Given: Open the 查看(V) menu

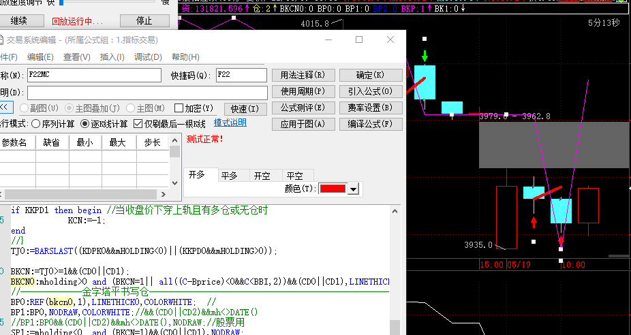Looking at the screenshot, I should 76,57.
